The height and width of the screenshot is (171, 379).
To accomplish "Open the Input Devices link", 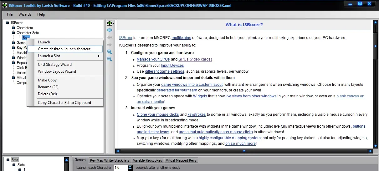I will [x=172, y=66].
